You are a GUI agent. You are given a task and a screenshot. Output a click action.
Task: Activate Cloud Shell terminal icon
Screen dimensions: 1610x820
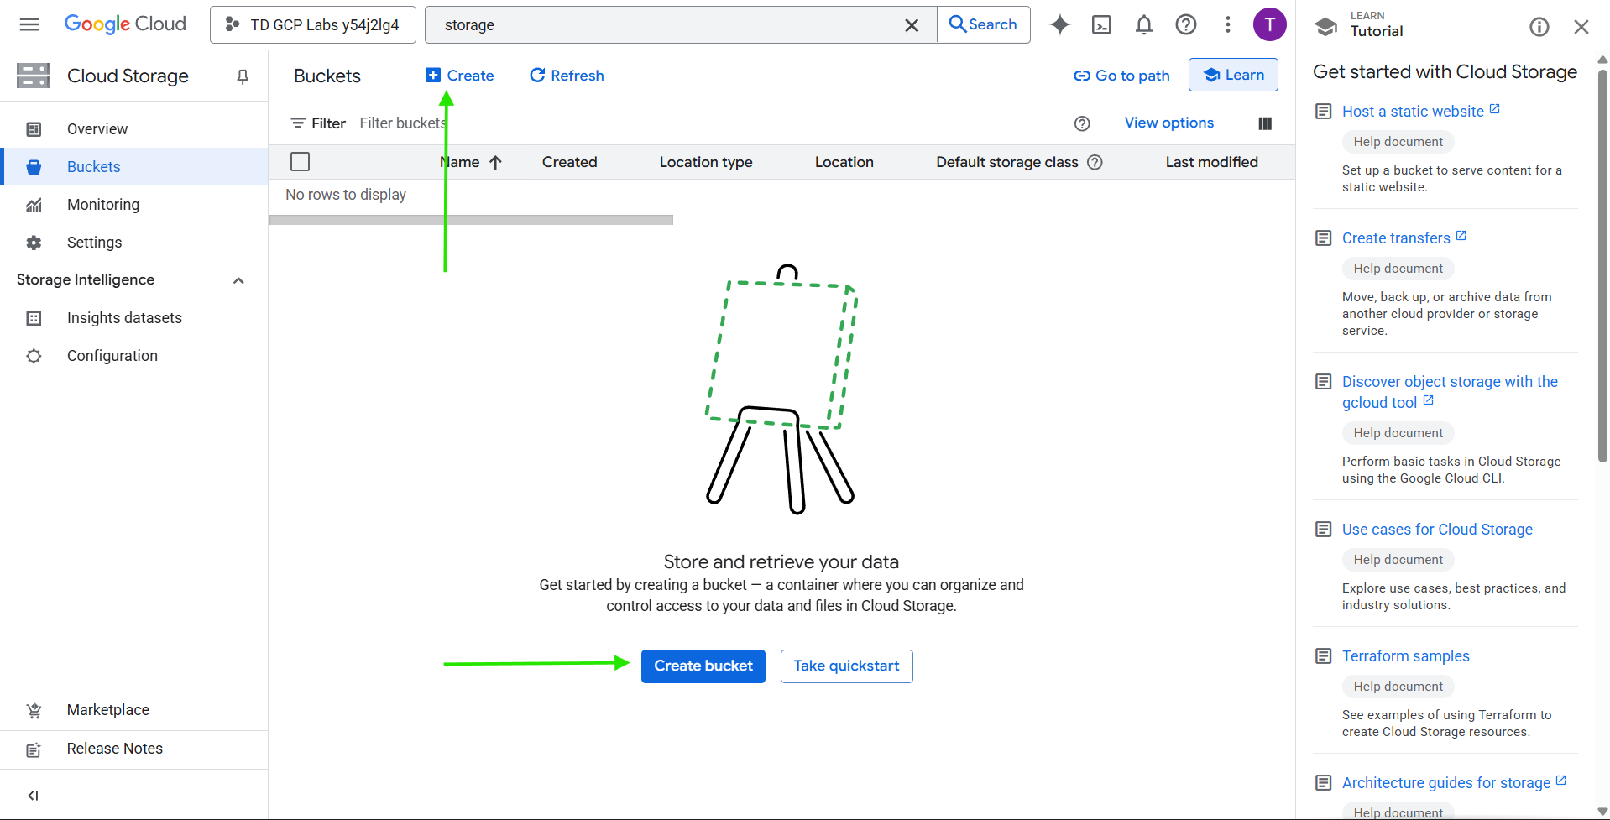click(x=1101, y=24)
